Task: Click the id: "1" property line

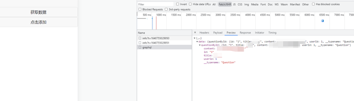Action: click(x=209, y=52)
